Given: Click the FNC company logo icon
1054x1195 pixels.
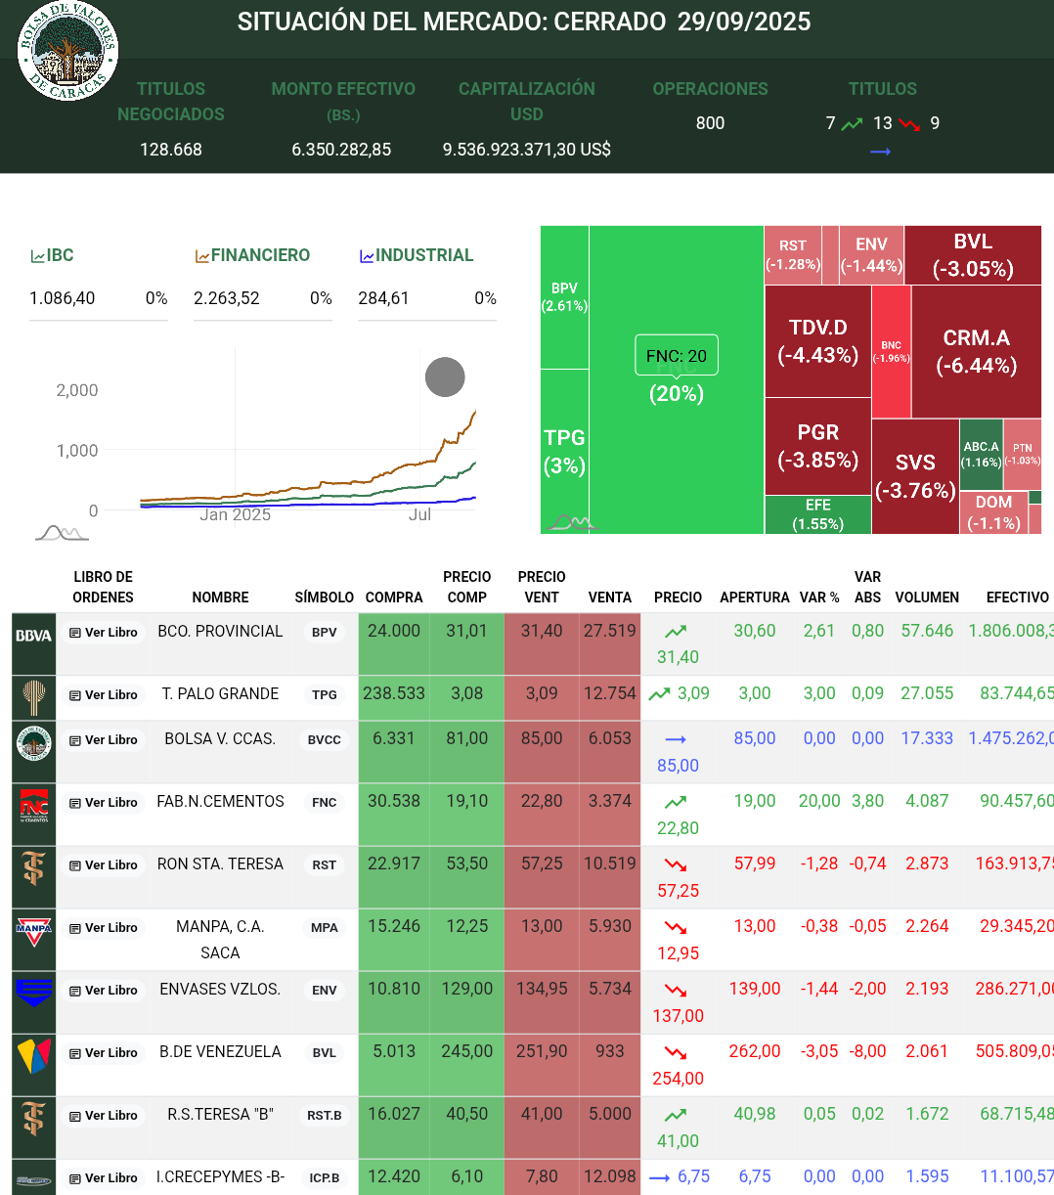Looking at the screenshot, I should click(x=34, y=806).
